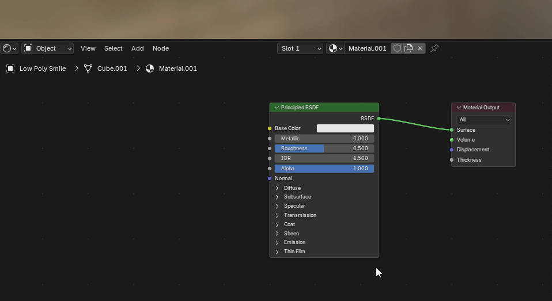The height and width of the screenshot is (301, 552).
Task: Click the Cube.001 mesh breadcrumb icon
Action: tap(88, 68)
